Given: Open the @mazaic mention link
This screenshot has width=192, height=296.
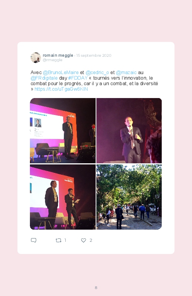Looking at the screenshot, I should 126,73.
